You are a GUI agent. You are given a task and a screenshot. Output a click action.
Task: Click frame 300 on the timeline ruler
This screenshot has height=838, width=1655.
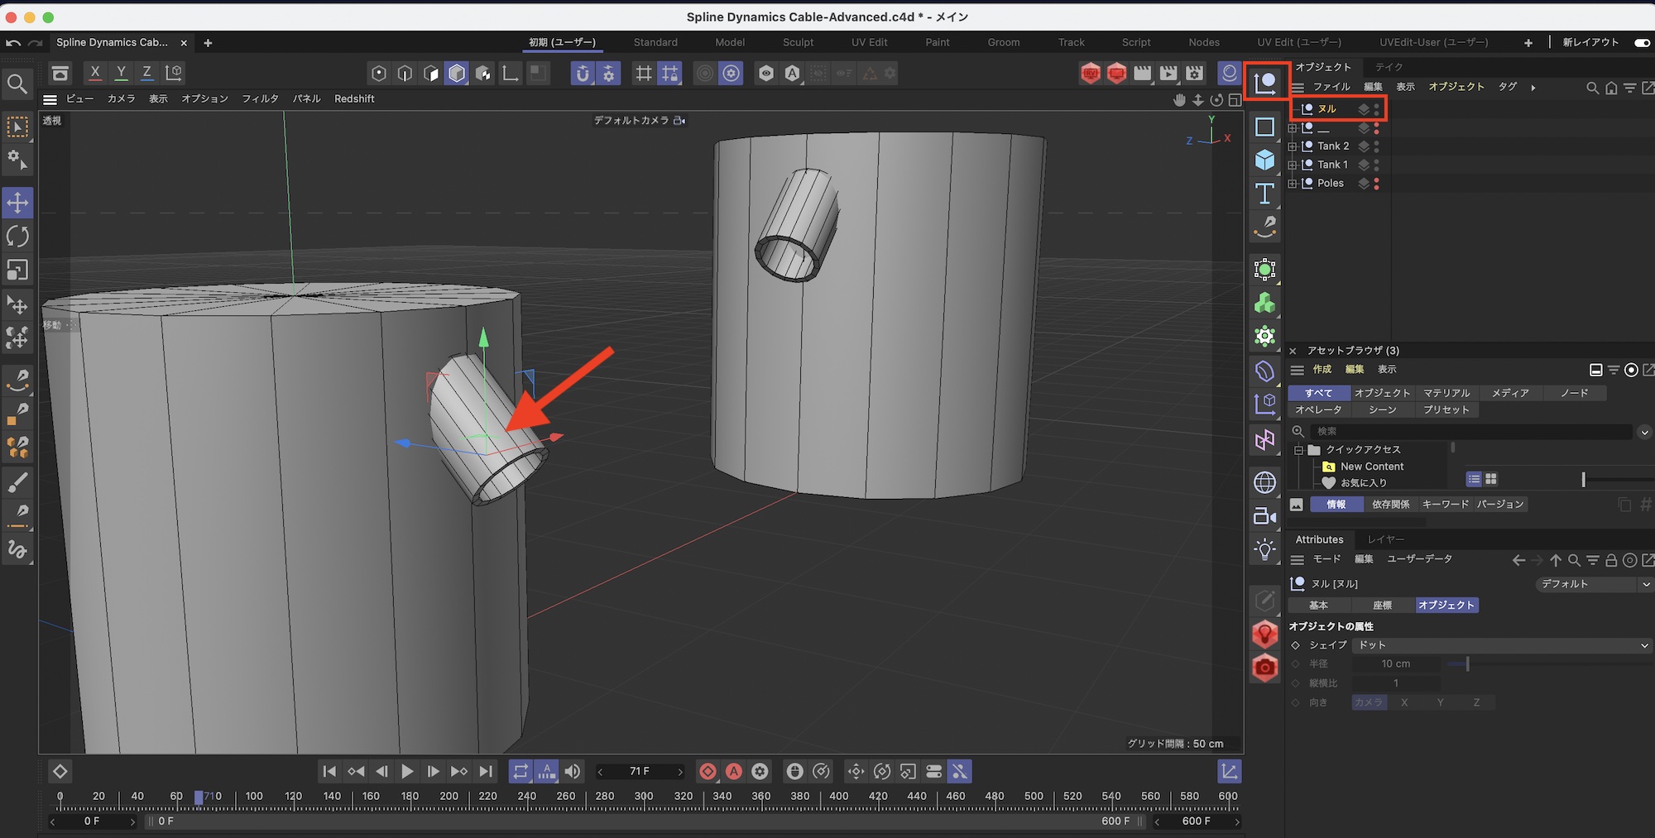[644, 797]
